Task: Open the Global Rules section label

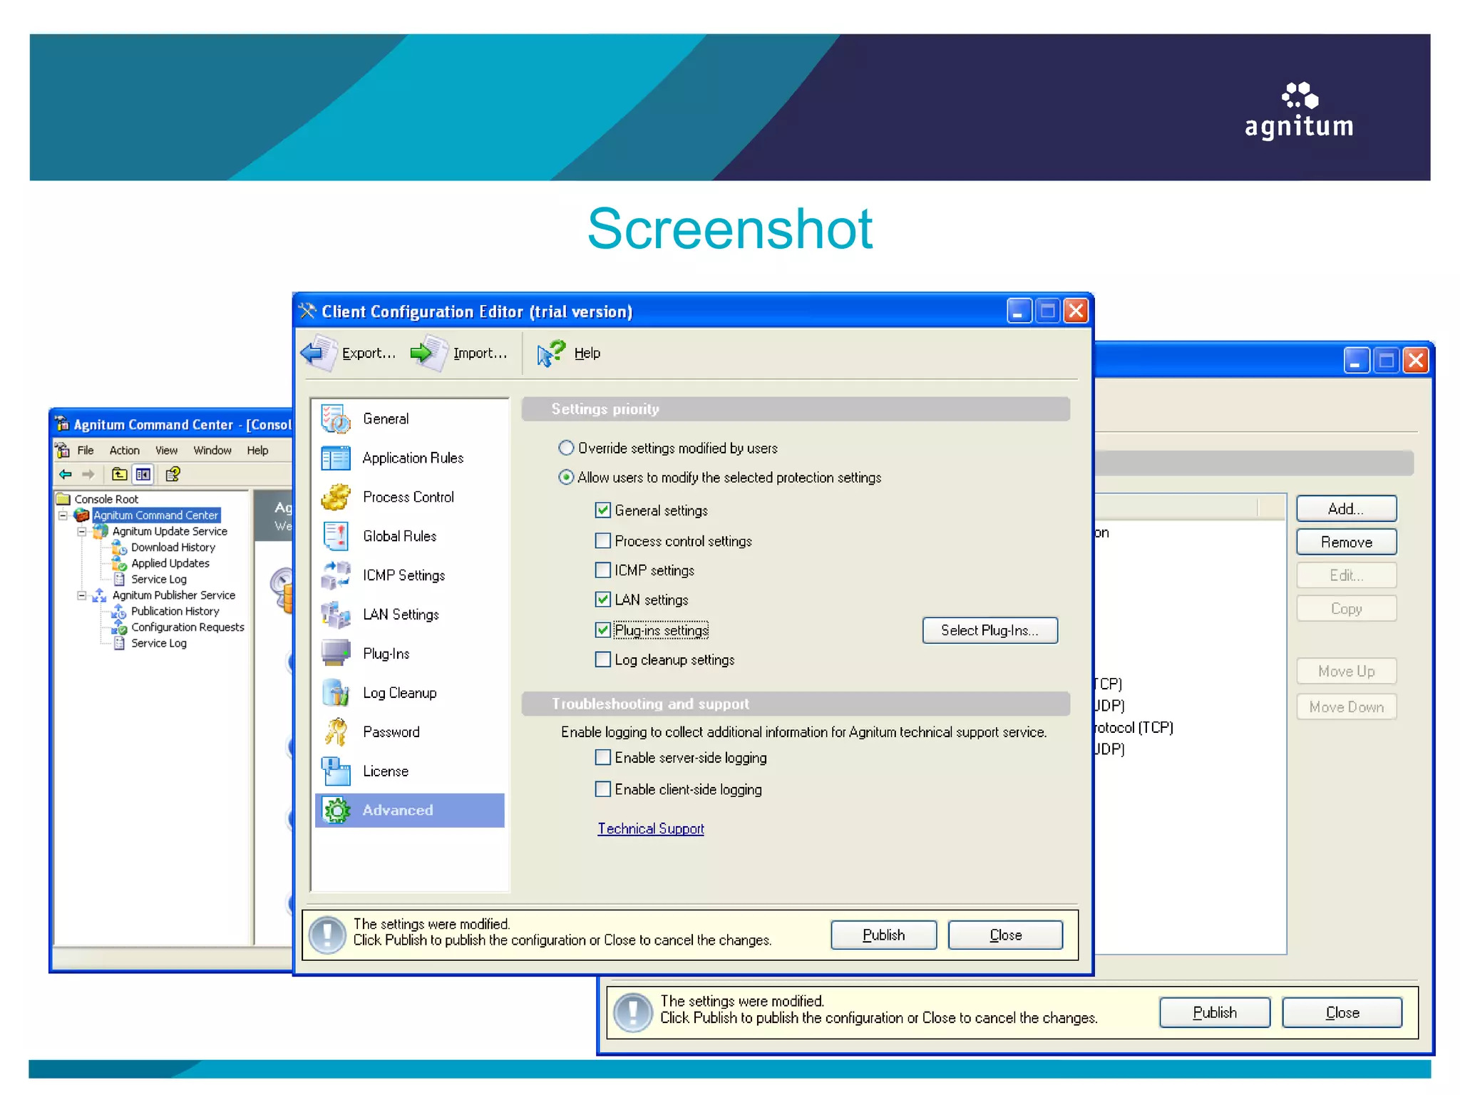Action: click(399, 536)
